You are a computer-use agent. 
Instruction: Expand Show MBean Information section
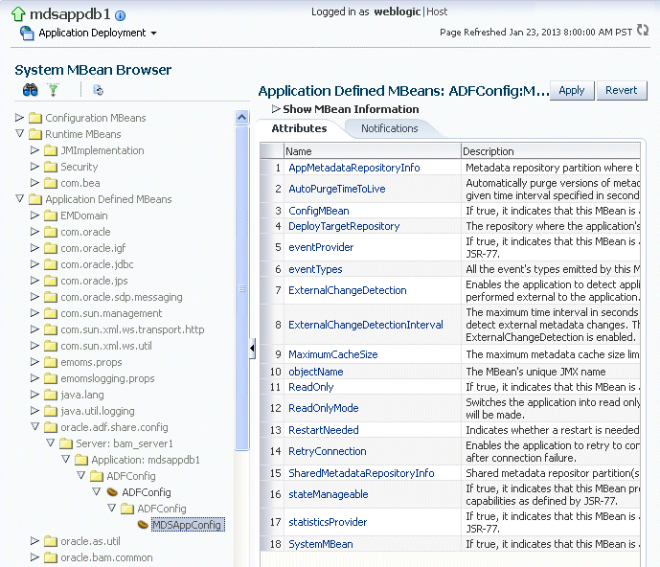pos(276,109)
